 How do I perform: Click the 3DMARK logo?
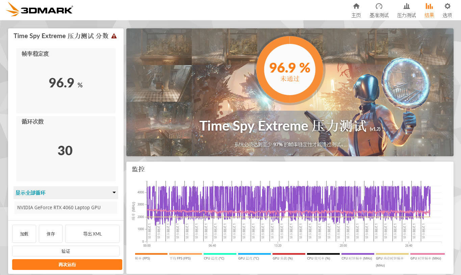click(39, 10)
